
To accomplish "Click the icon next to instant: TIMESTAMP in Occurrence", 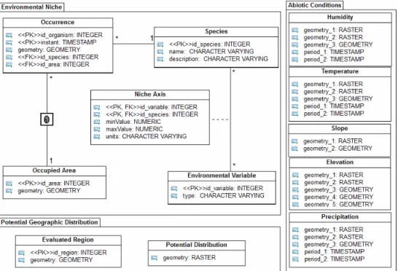I will coord(9,42).
